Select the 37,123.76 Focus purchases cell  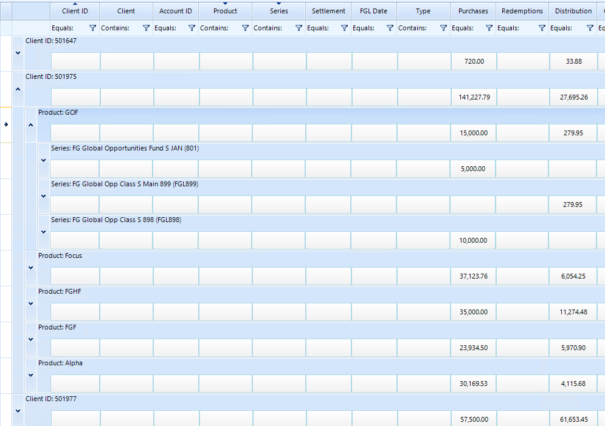pos(473,276)
